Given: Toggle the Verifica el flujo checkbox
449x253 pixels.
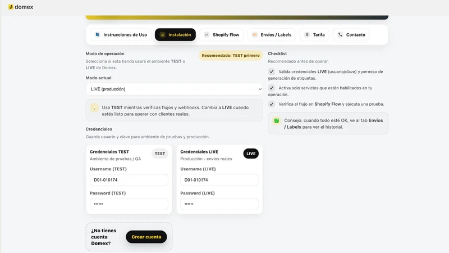Looking at the screenshot, I should (272, 104).
